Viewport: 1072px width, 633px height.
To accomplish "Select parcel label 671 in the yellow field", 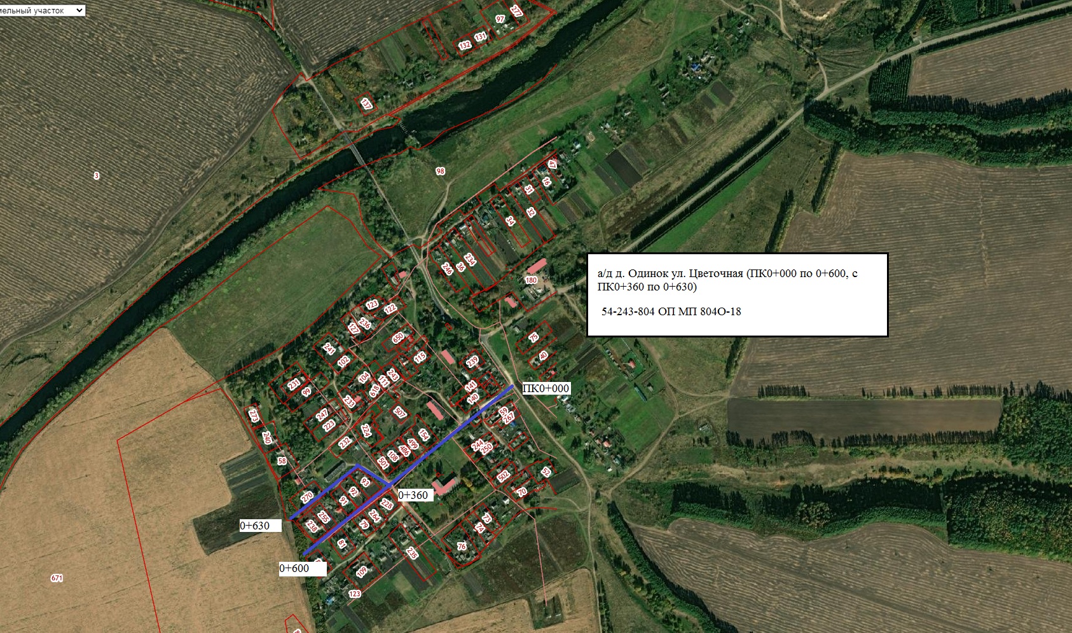I will (x=57, y=578).
